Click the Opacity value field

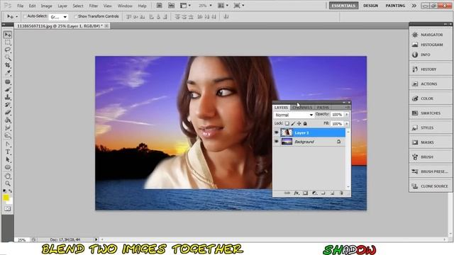pos(338,115)
